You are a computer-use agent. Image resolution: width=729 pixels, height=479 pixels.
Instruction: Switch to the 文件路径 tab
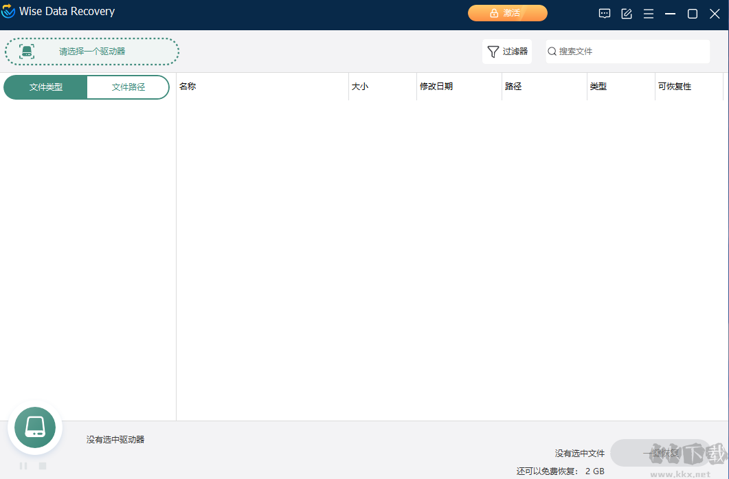pos(128,87)
